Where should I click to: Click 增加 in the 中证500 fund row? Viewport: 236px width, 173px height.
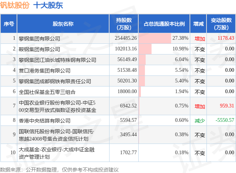(x=200, y=106)
